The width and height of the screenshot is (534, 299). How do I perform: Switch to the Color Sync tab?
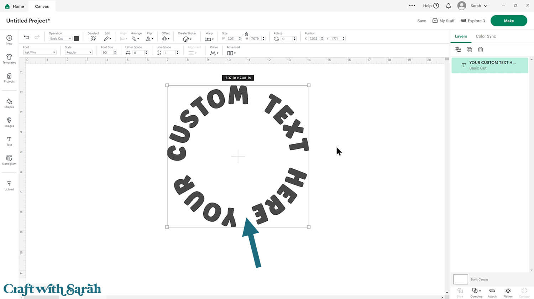click(486, 36)
